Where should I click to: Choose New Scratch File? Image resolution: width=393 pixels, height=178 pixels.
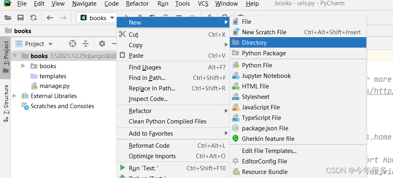pos(298,32)
